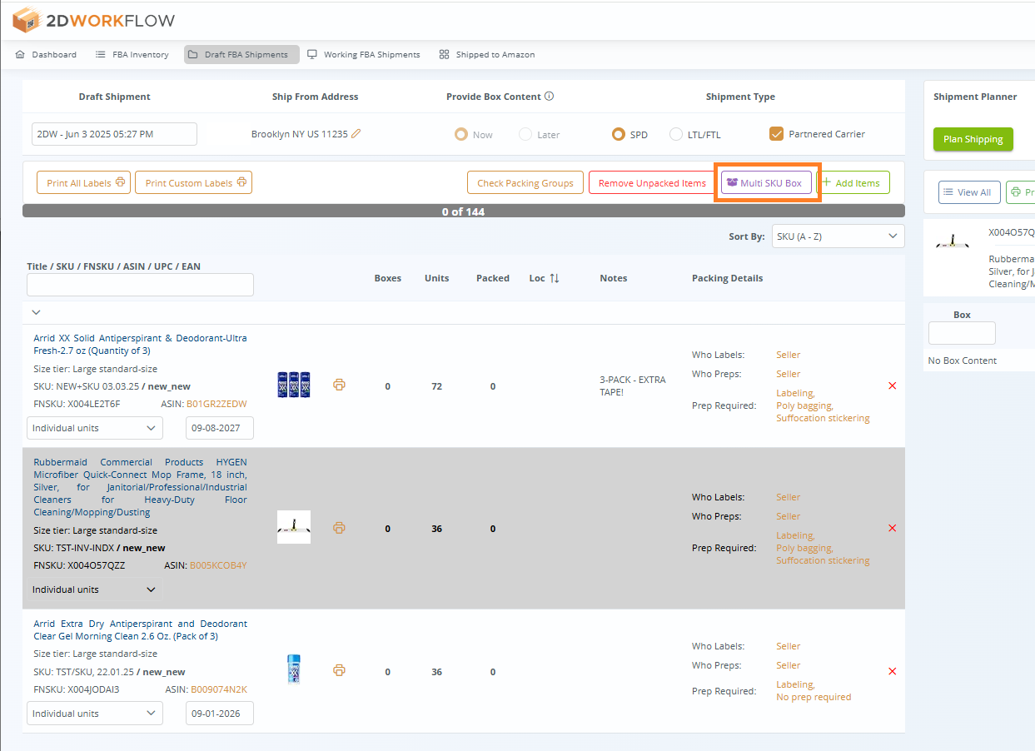Remove the Arrid Extra Dry item via red X
This screenshot has width=1035, height=751.
click(x=892, y=671)
